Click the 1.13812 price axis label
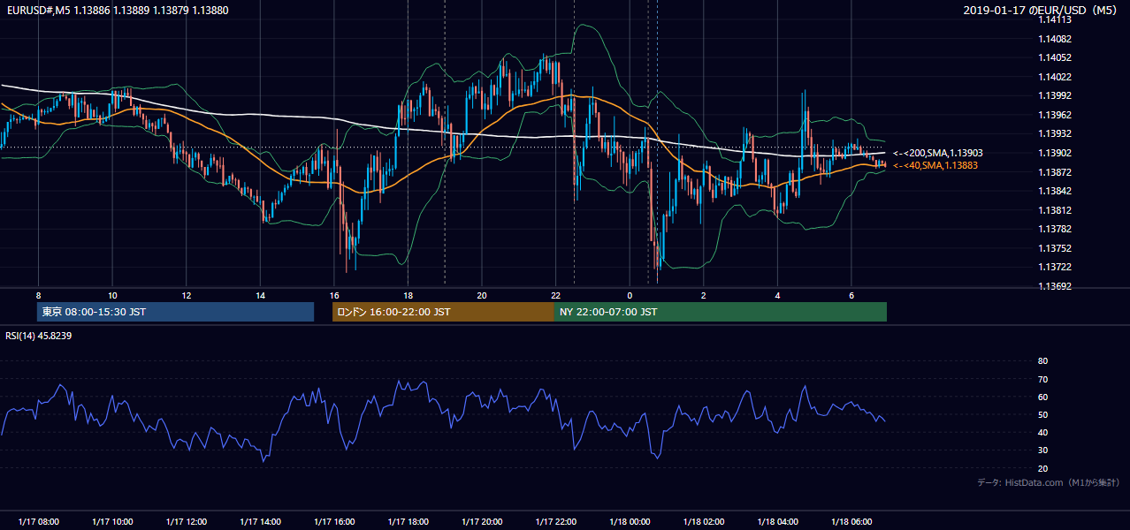 click(x=1055, y=210)
